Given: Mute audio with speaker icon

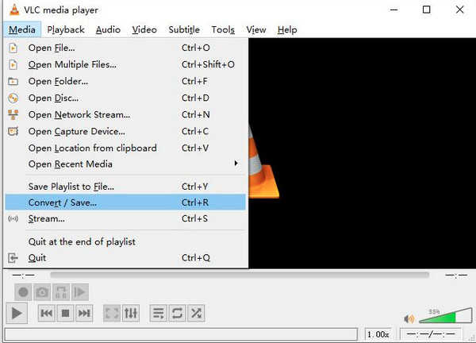Looking at the screenshot, I should pos(409,318).
